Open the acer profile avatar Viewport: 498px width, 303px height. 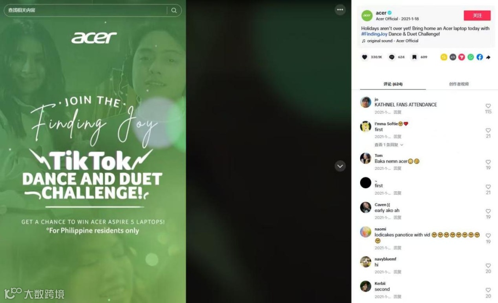367,15
